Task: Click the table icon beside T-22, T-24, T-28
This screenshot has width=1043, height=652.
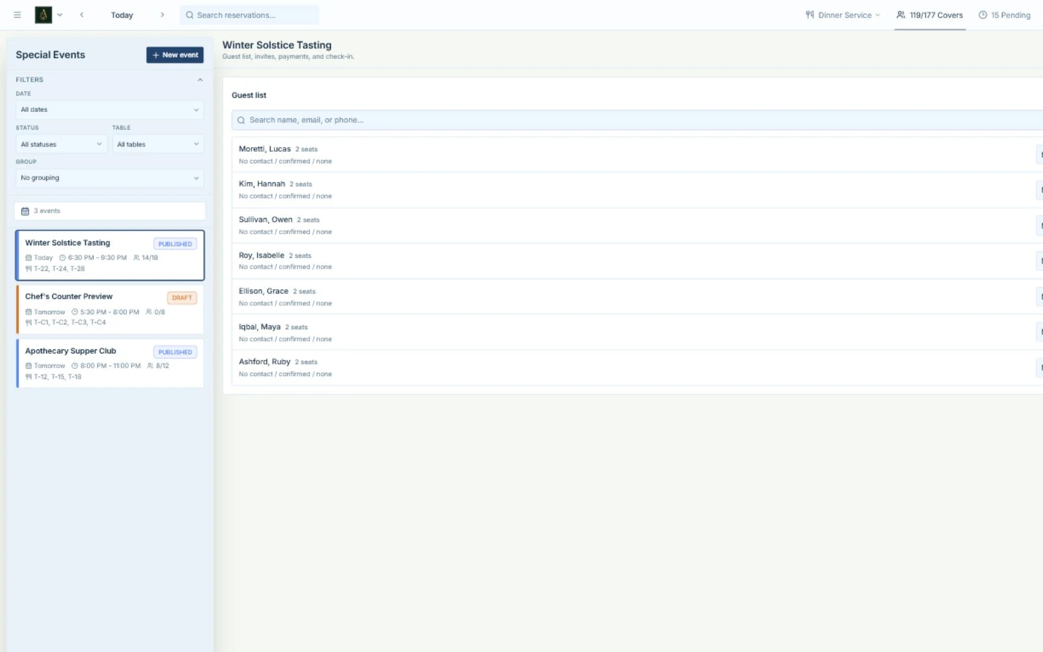Action: (x=29, y=269)
